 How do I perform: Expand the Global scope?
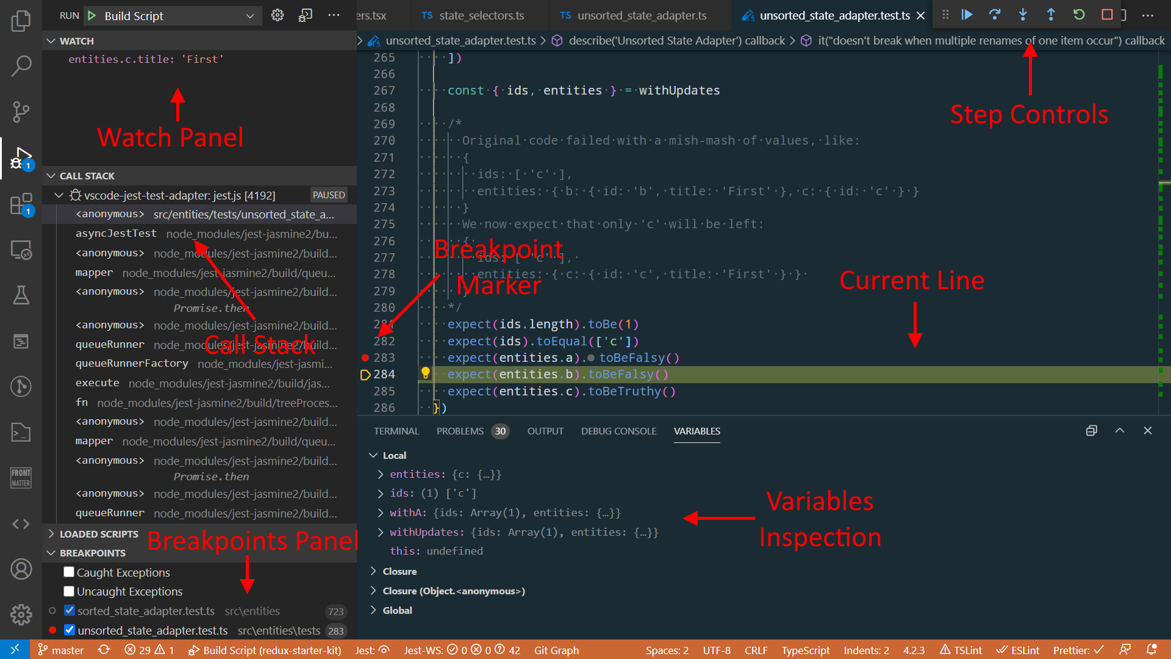click(373, 610)
